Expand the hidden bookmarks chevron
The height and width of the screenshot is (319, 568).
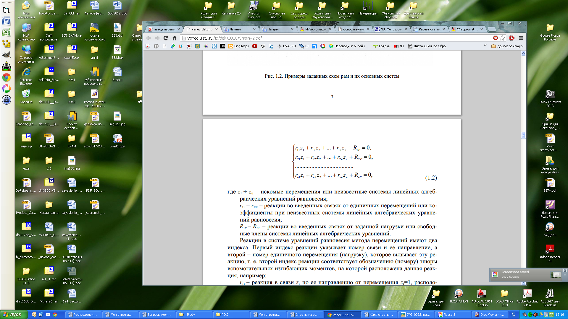point(485,45)
